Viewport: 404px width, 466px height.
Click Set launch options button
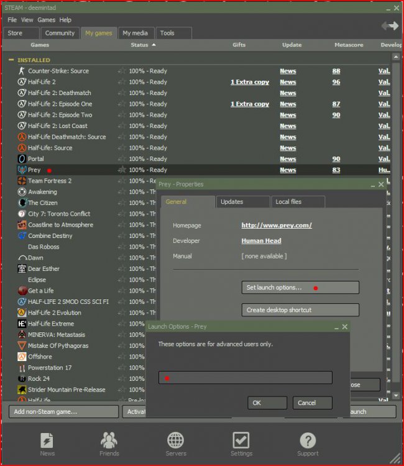(300, 288)
